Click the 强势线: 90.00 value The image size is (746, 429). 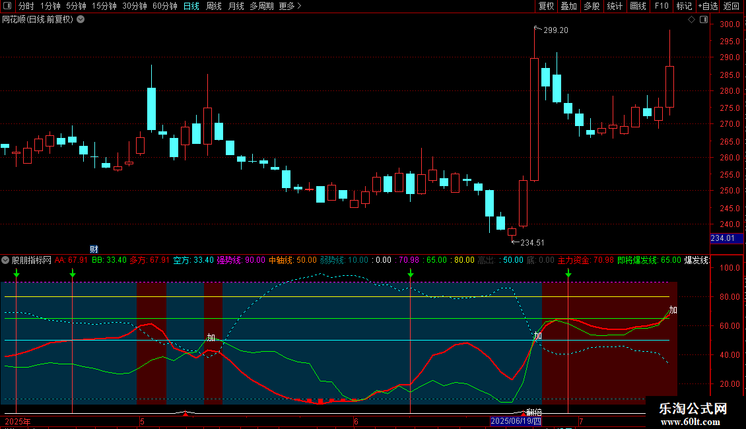[x=241, y=260]
